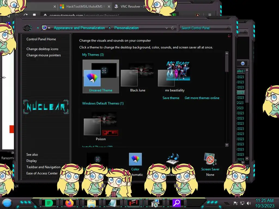The width and height of the screenshot is (279, 209).
Task: Open Action Center flag in system tray
Action: coord(236,203)
